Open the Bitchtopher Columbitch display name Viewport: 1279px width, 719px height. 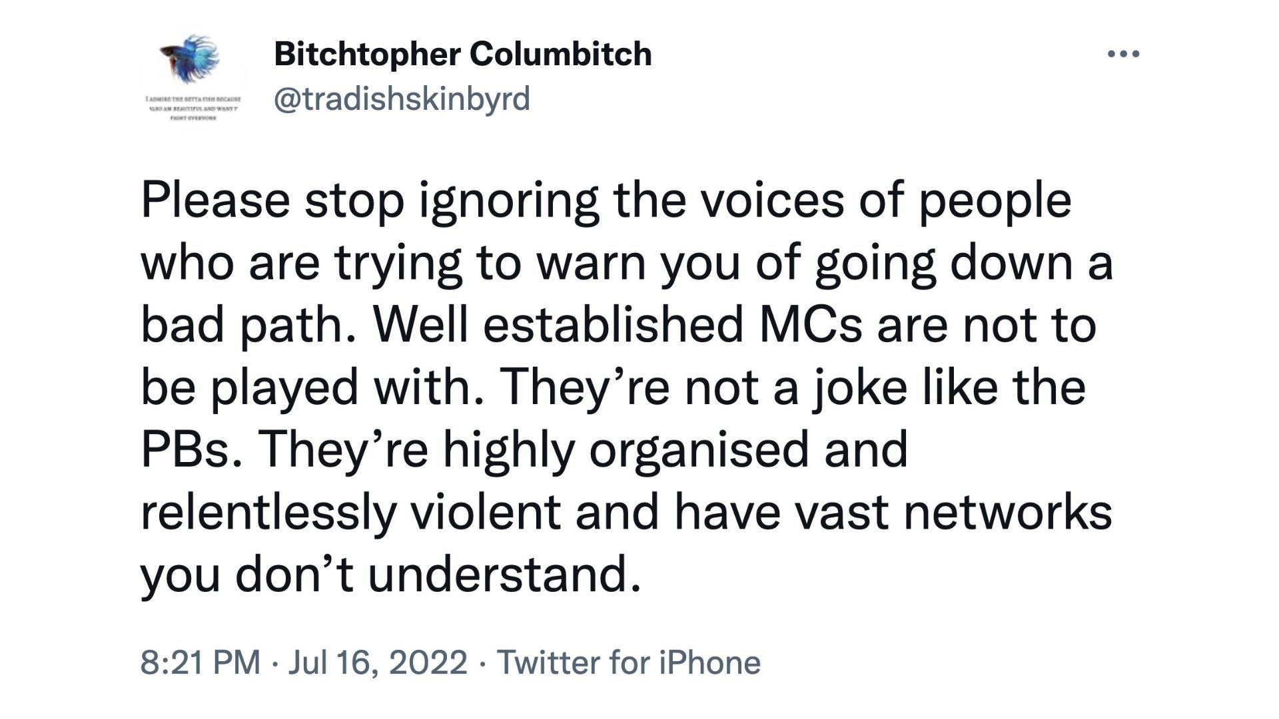(x=463, y=54)
